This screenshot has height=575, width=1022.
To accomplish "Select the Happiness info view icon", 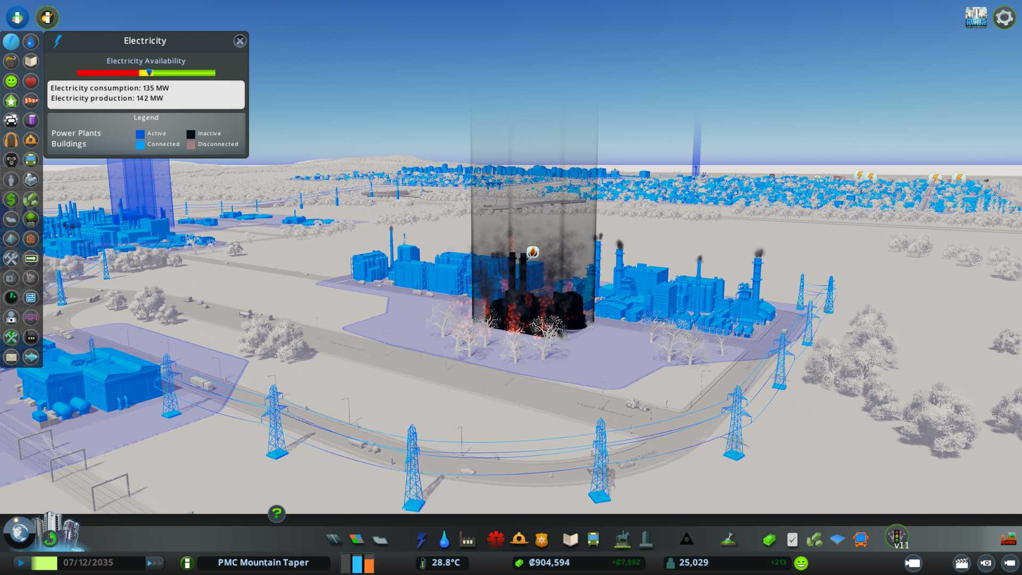I will 11,81.
